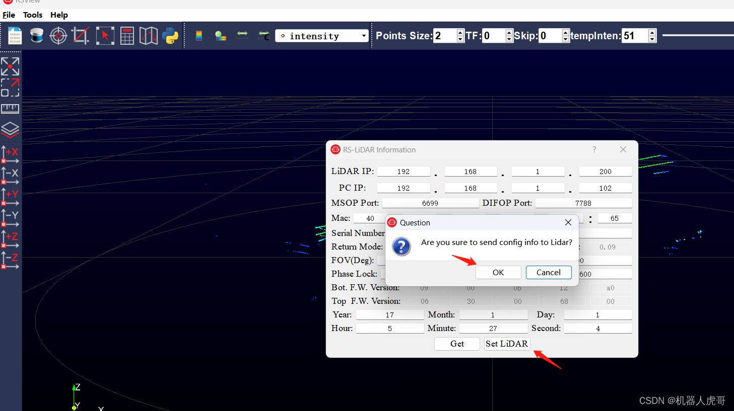The image size is (734, 411).
Task: Click the folded map icon
Action: click(149, 36)
